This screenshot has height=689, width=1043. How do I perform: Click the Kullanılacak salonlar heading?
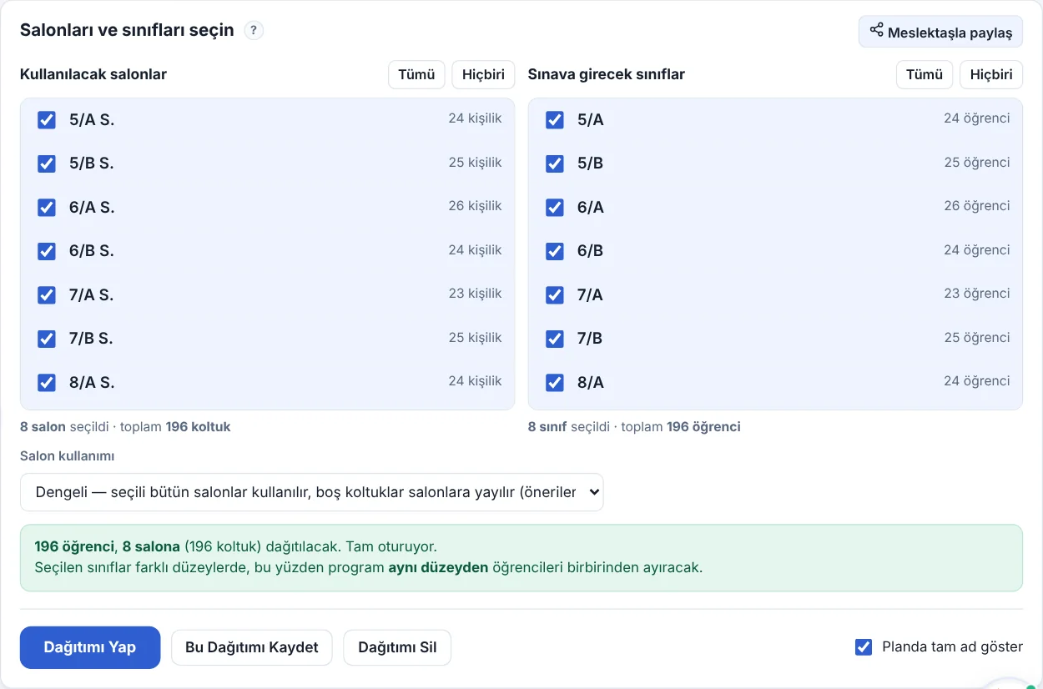tap(93, 74)
